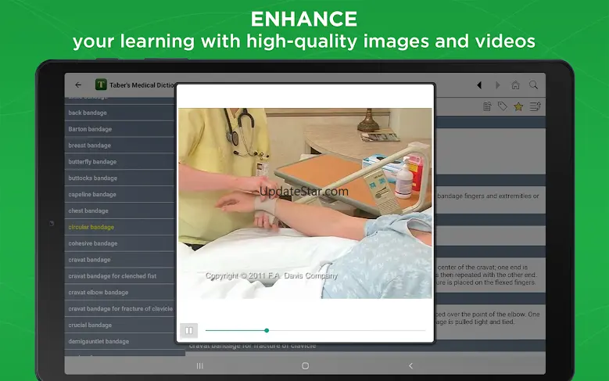
Task: Seek using the video progress slider knob
Action: (267, 330)
